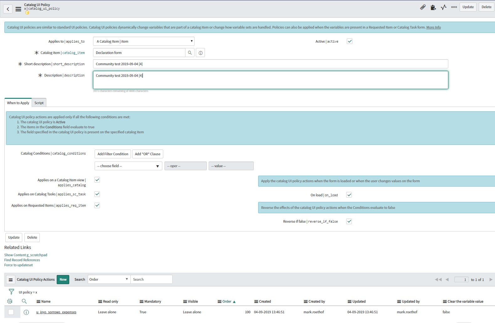The height and width of the screenshot is (323, 495).
Task: Click the clipboard icon in header
Action: tap(433, 7)
